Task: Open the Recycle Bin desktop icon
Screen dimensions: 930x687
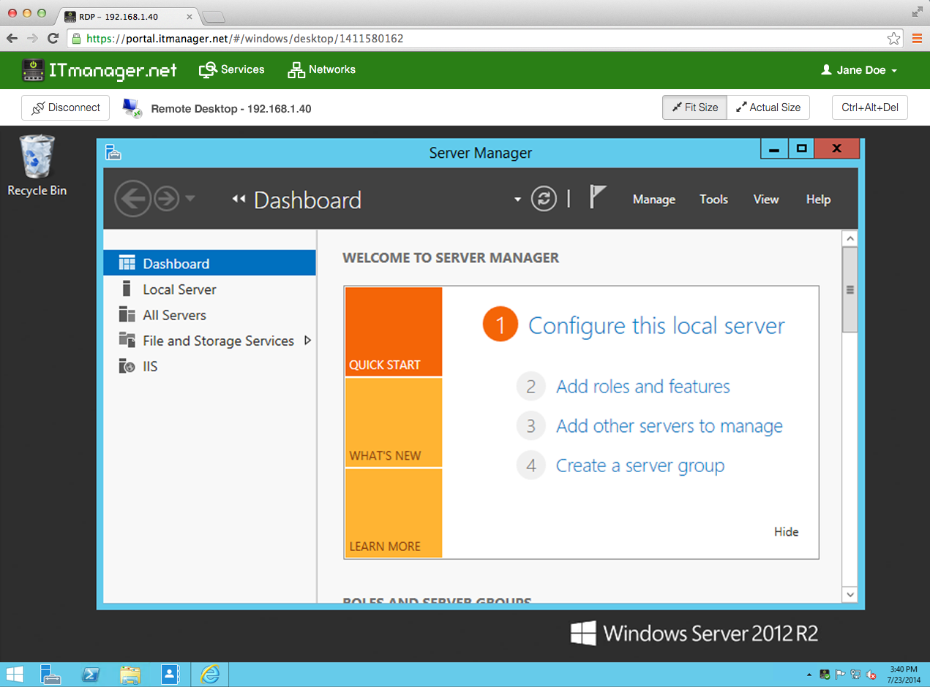Action: click(x=37, y=165)
